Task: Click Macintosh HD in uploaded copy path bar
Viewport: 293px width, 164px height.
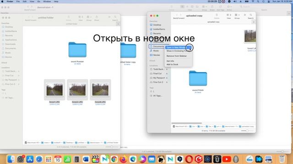Action: coord(180,127)
